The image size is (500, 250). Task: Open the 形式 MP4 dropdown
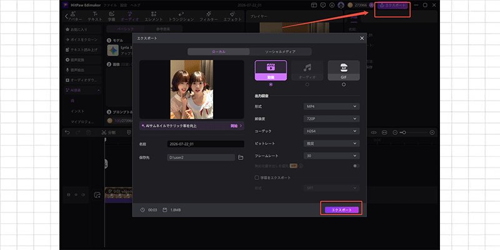[x=332, y=106]
